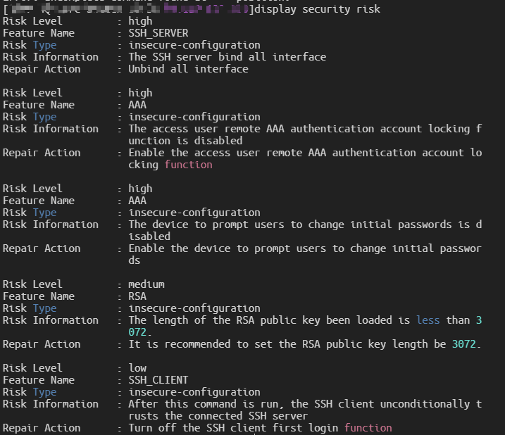Click the "low" risk level value
The height and width of the screenshot is (435, 505).
coord(137,368)
